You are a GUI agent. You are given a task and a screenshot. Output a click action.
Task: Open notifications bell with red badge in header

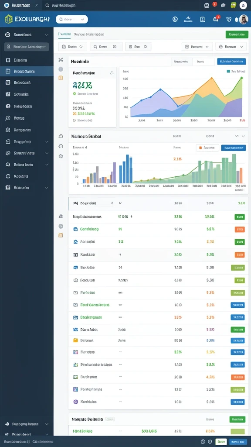pos(216,19)
